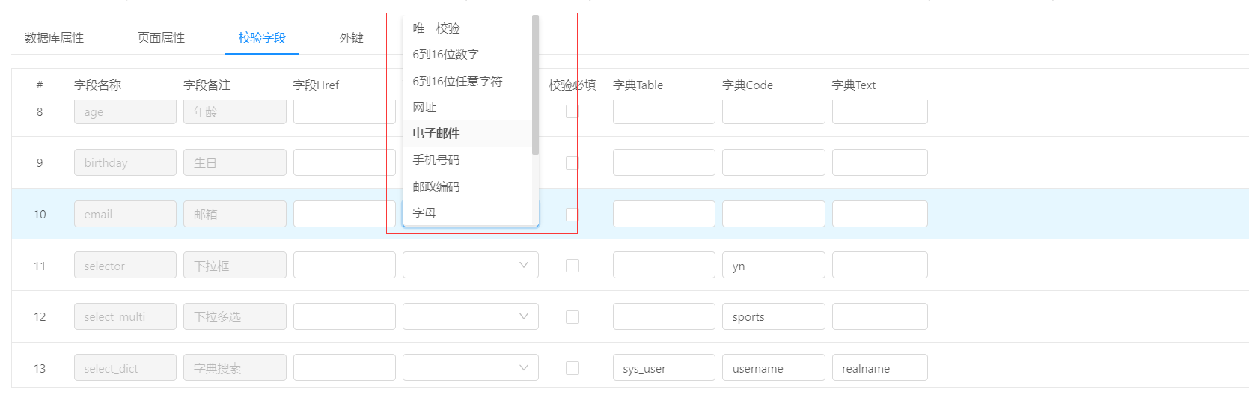Click the 字段Href input in age row

coord(344,111)
